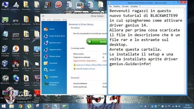Select AudioWizard desktop icon
This screenshot has width=194, height=109.
pyautogui.click(x=48, y=6)
